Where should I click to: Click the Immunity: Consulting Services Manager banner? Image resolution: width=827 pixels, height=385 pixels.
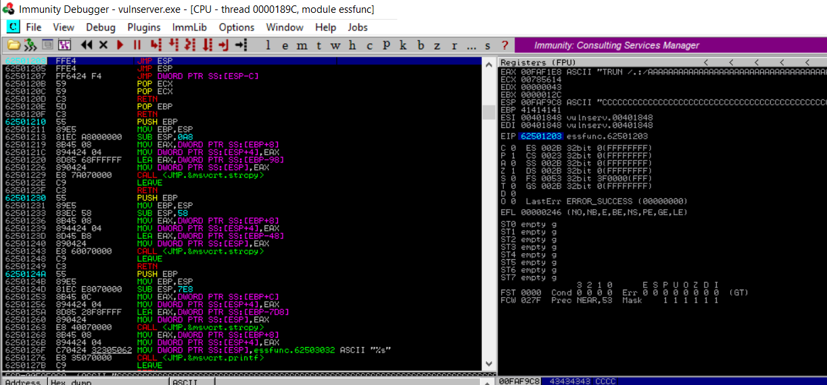pyautogui.click(x=671, y=45)
